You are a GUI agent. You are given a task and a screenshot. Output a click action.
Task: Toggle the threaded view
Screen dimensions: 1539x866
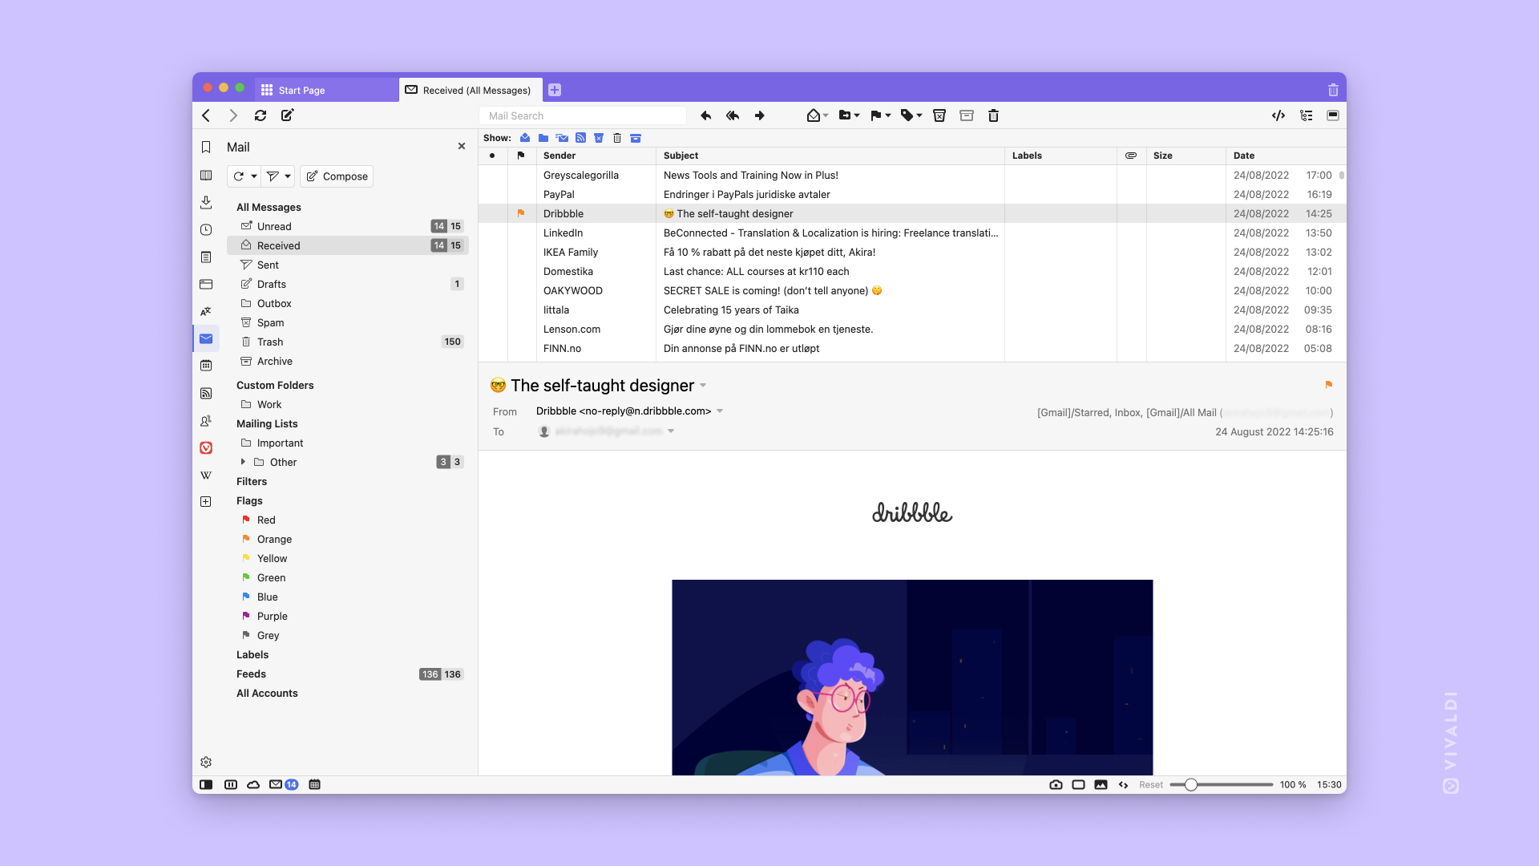click(1307, 115)
